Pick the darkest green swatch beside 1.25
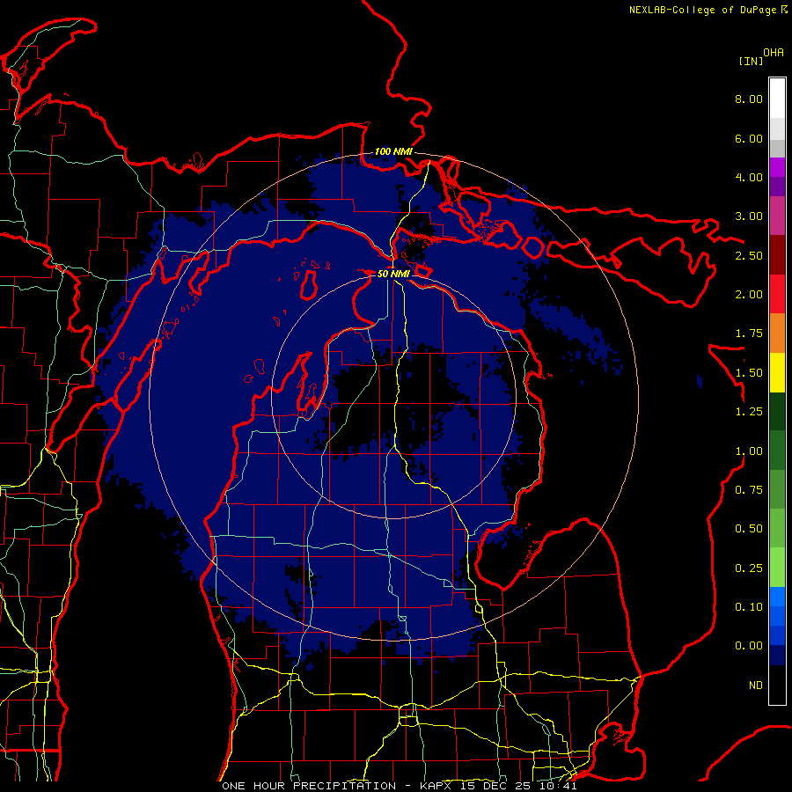This screenshot has height=792, width=792. click(777, 412)
